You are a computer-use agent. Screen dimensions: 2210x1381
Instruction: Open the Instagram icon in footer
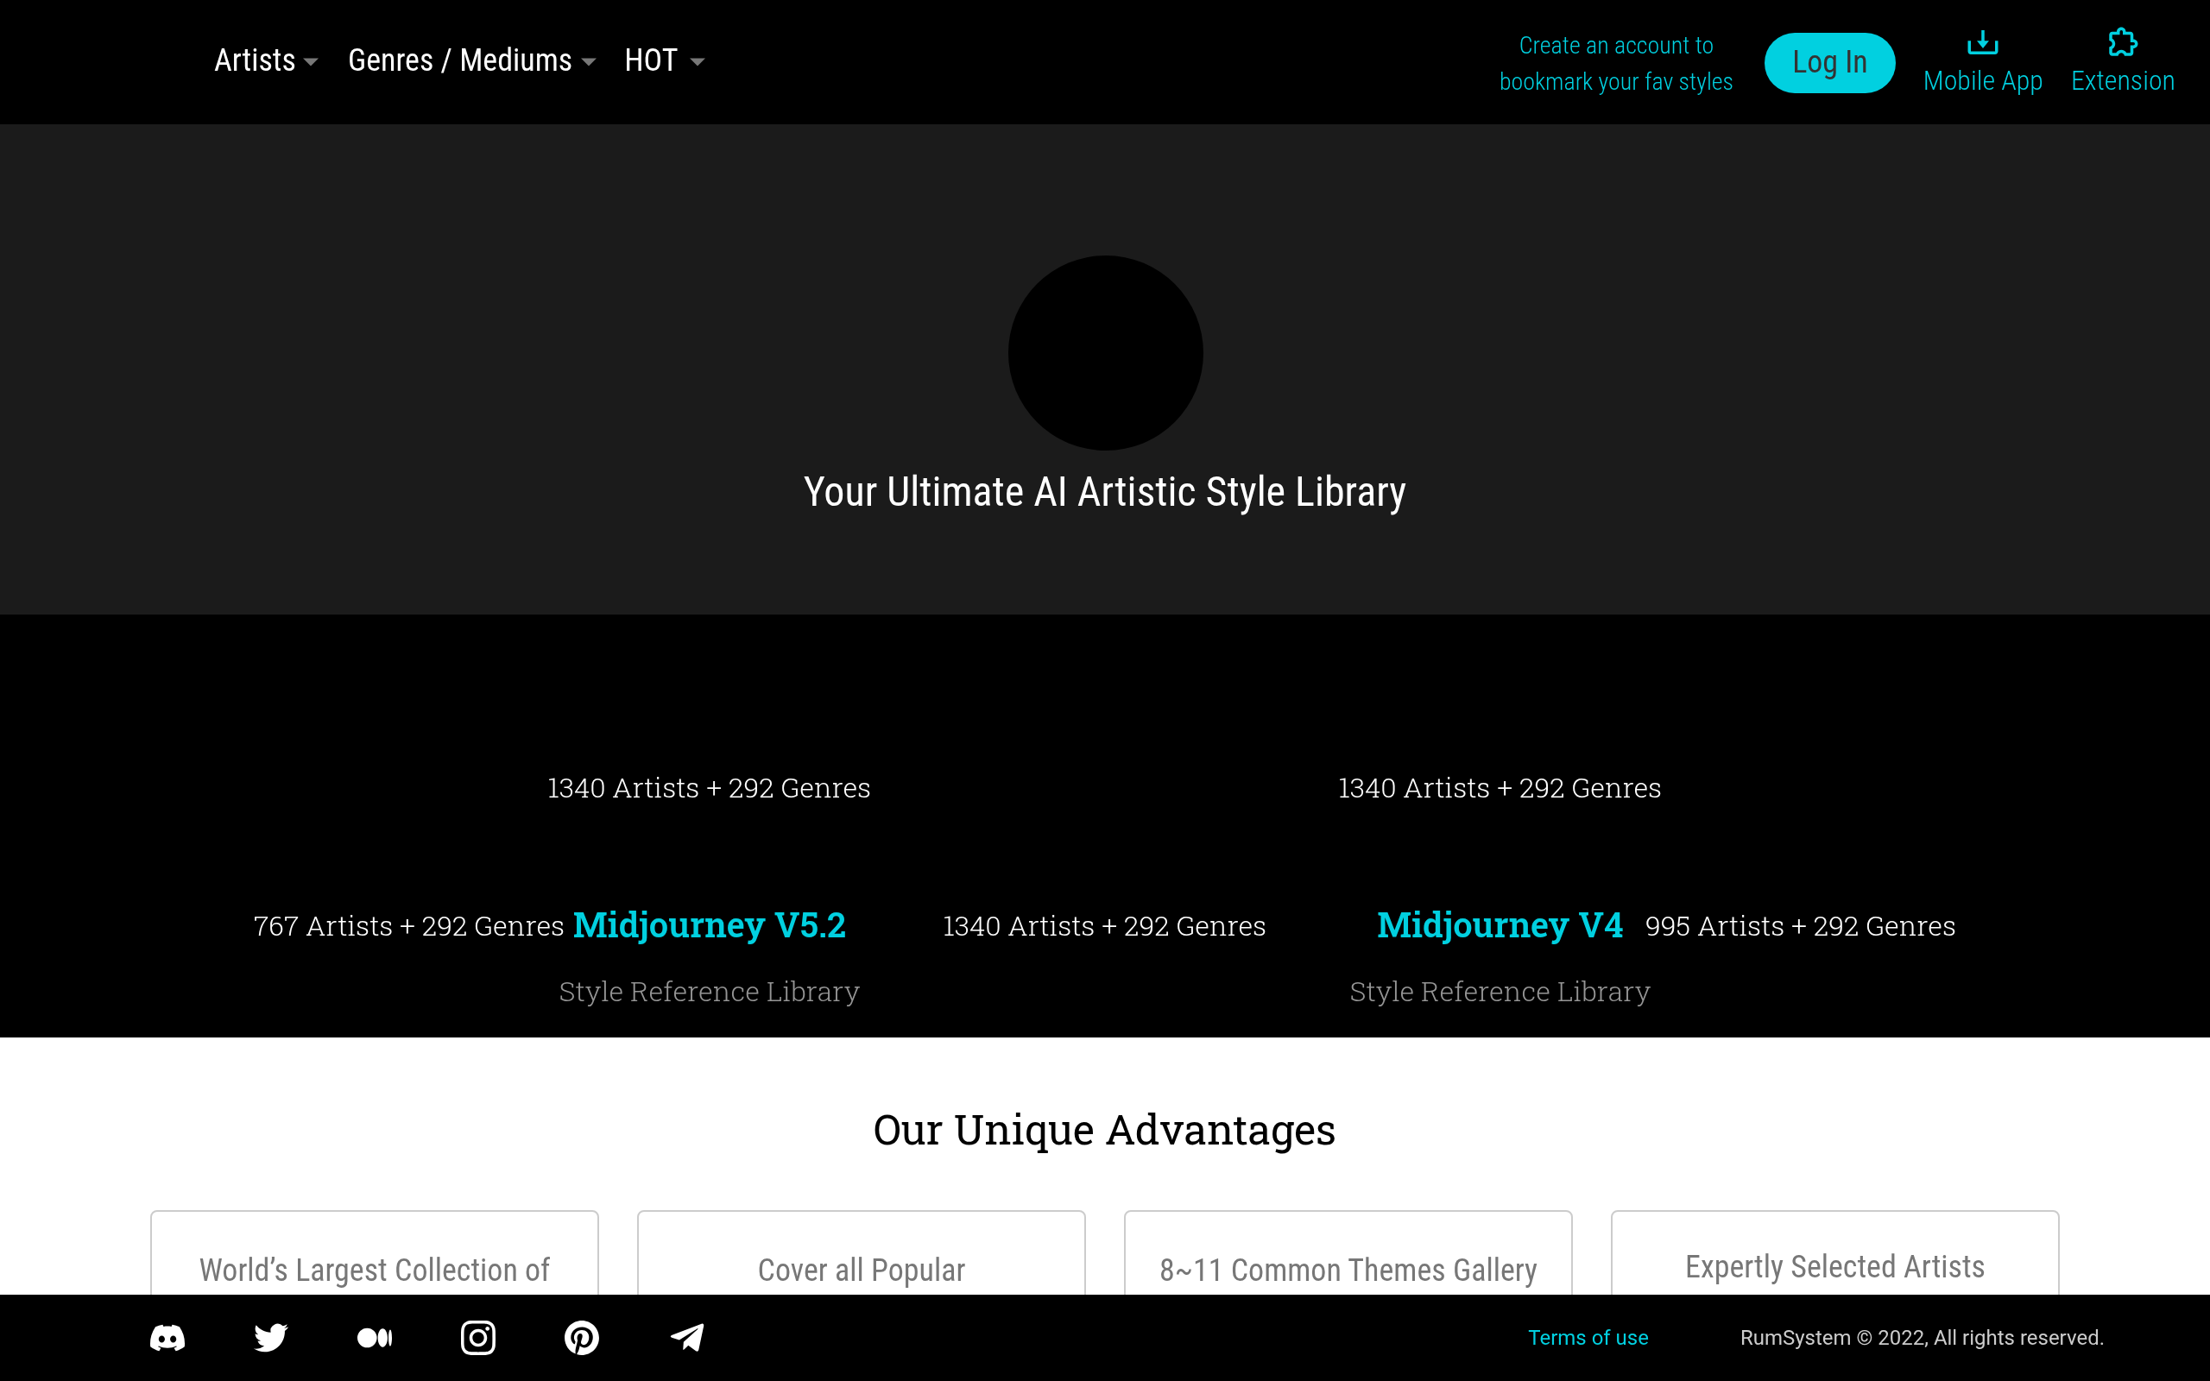[x=477, y=1338]
